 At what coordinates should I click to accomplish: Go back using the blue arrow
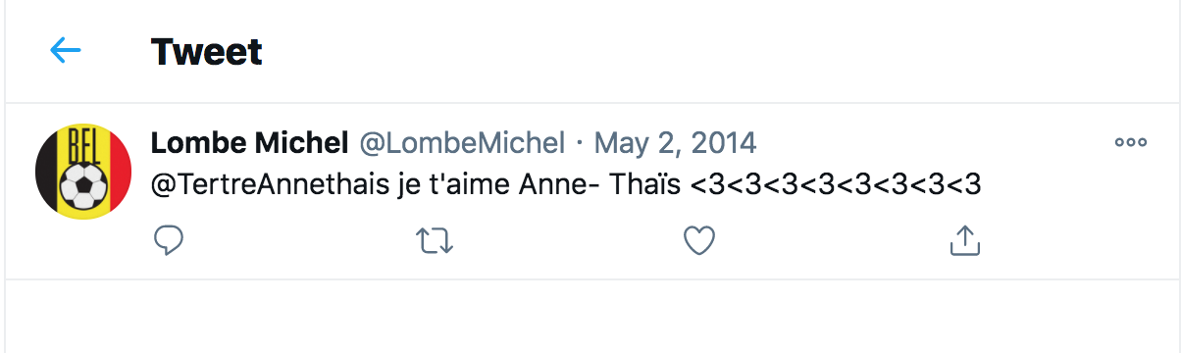click(x=65, y=50)
